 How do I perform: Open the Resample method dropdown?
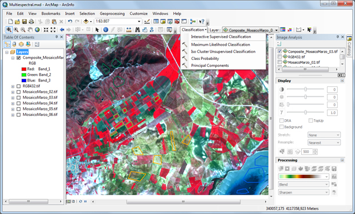[324, 143]
